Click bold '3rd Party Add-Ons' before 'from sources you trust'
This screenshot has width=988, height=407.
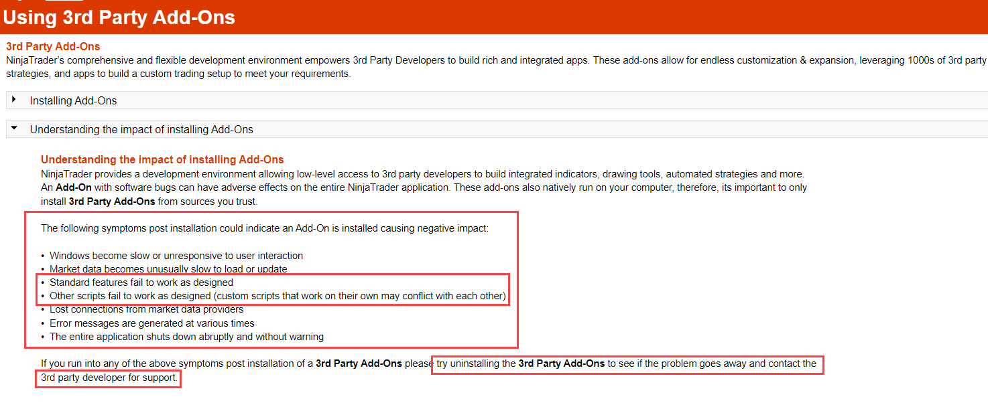[x=112, y=201]
